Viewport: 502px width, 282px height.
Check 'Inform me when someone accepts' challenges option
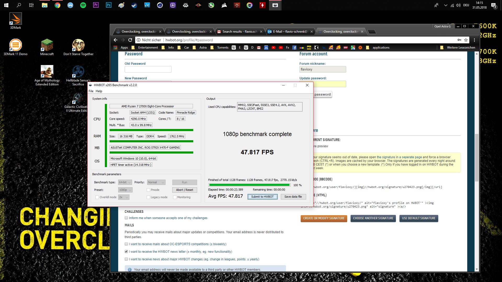126,218
